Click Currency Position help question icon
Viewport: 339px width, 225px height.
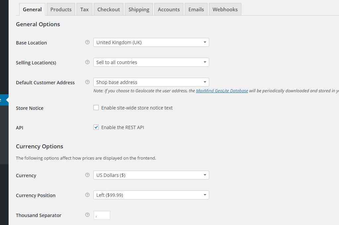point(87,195)
